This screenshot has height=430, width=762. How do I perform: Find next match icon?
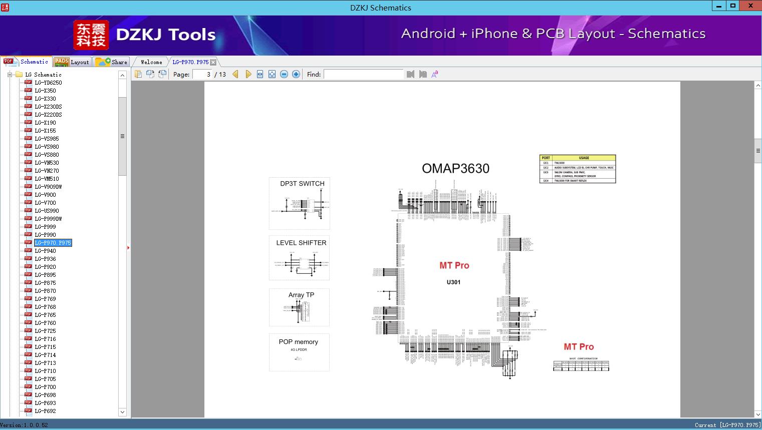click(x=423, y=74)
